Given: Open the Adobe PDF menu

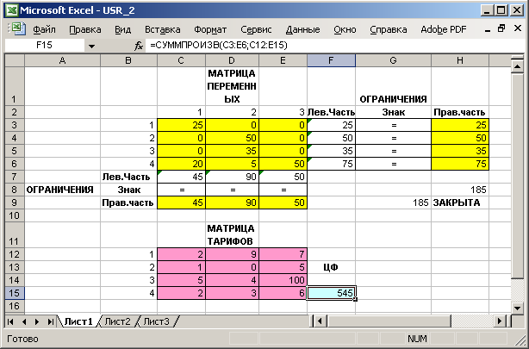Looking at the screenshot, I should pos(444,29).
